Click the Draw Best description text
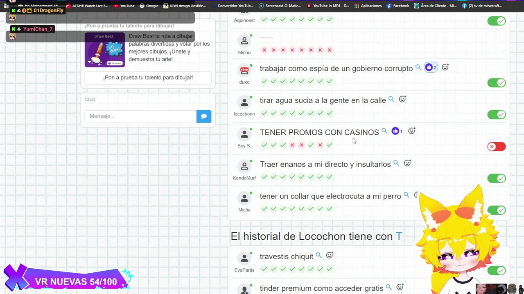Image resolution: width=524 pixels, height=294 pixels. pyautogui.click(x=169, y=48)
